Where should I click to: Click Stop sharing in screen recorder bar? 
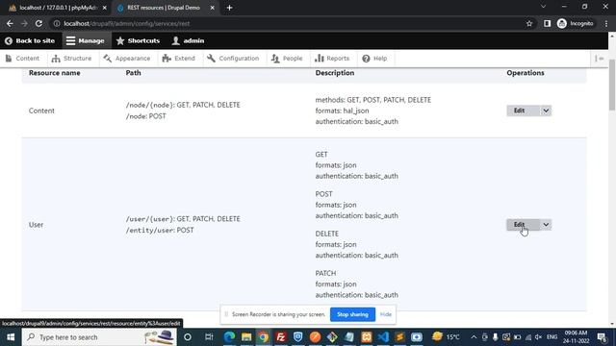pos(352,314)
